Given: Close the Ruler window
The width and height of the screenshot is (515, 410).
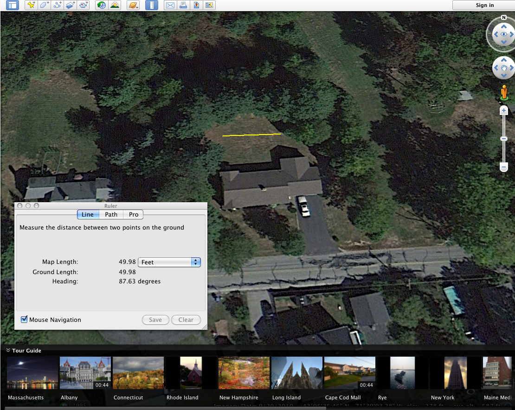Looking at the screenshot, I should coord(19,206).
